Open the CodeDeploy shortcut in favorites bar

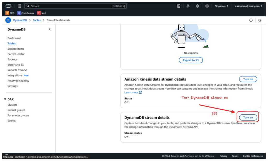coord(25,13)
